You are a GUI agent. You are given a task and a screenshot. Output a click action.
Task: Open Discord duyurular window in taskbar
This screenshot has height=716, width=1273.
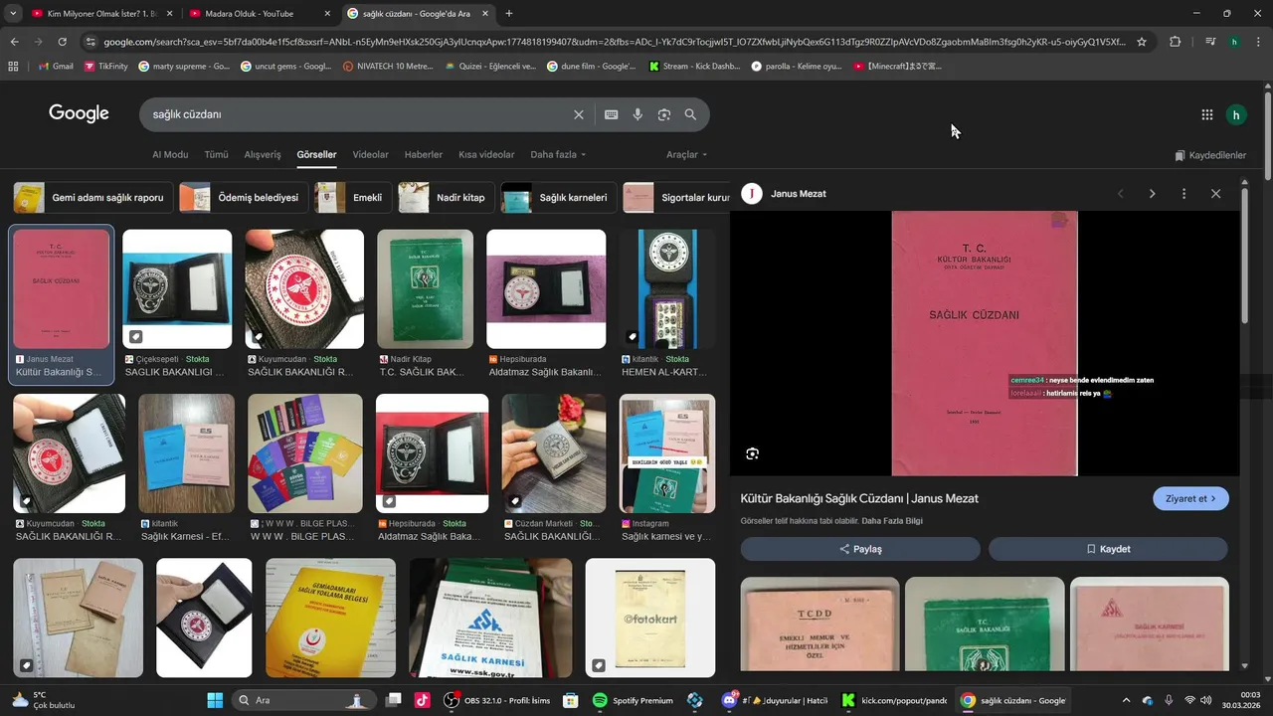[773, 700]
